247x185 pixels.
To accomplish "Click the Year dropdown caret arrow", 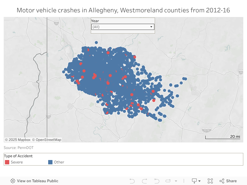I will (x=151, y=27).
